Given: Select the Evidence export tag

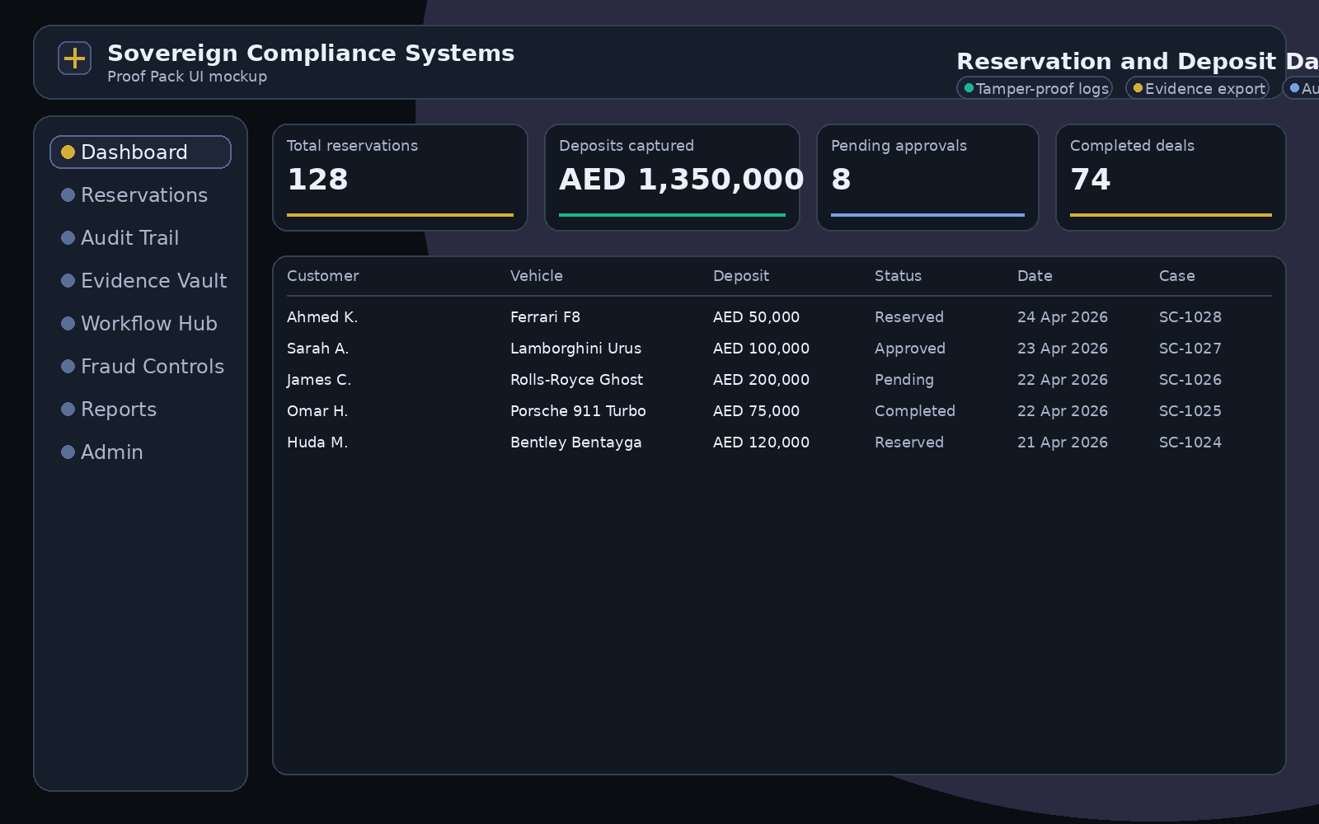Looking at the screenshot, I should click(x=1198, y=88).
